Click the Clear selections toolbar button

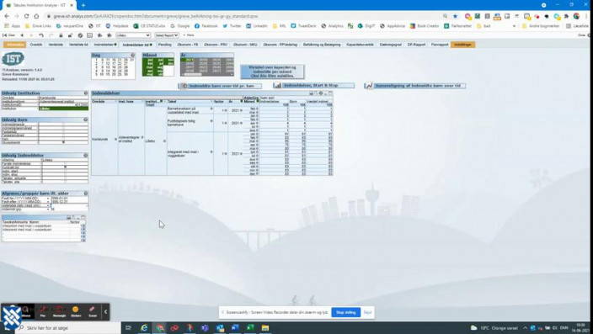click(x=9, y=35)
